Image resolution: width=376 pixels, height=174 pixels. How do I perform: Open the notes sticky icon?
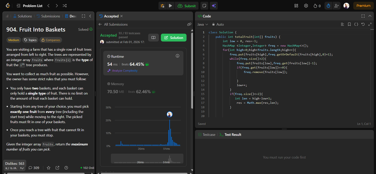tap(204, 6)
